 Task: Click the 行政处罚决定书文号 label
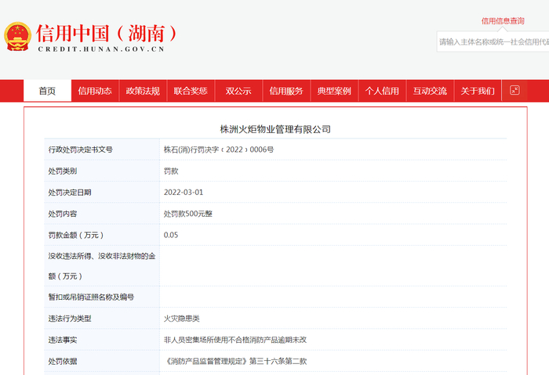point(81,150)
